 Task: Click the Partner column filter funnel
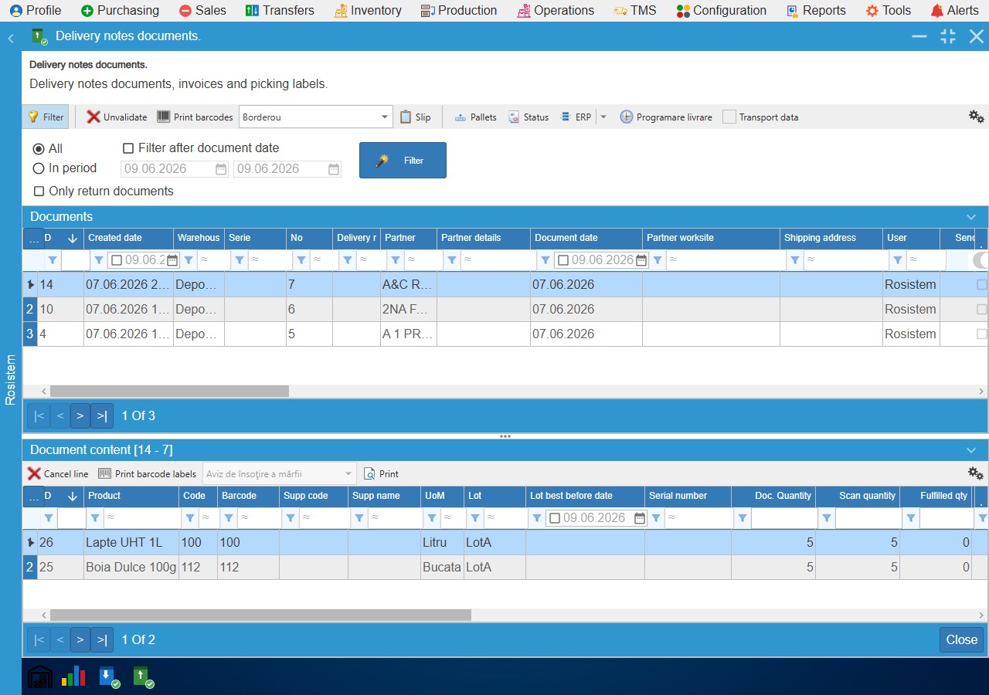point(395,260)
